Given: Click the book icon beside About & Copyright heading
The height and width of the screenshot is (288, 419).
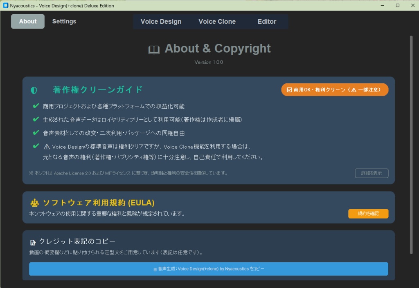Looking at the screenshot, I should (153, 49).
